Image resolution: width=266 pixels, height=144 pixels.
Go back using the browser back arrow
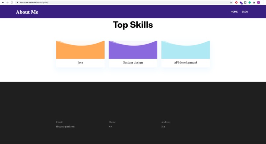pyautogui.click(x=3, y=3)
